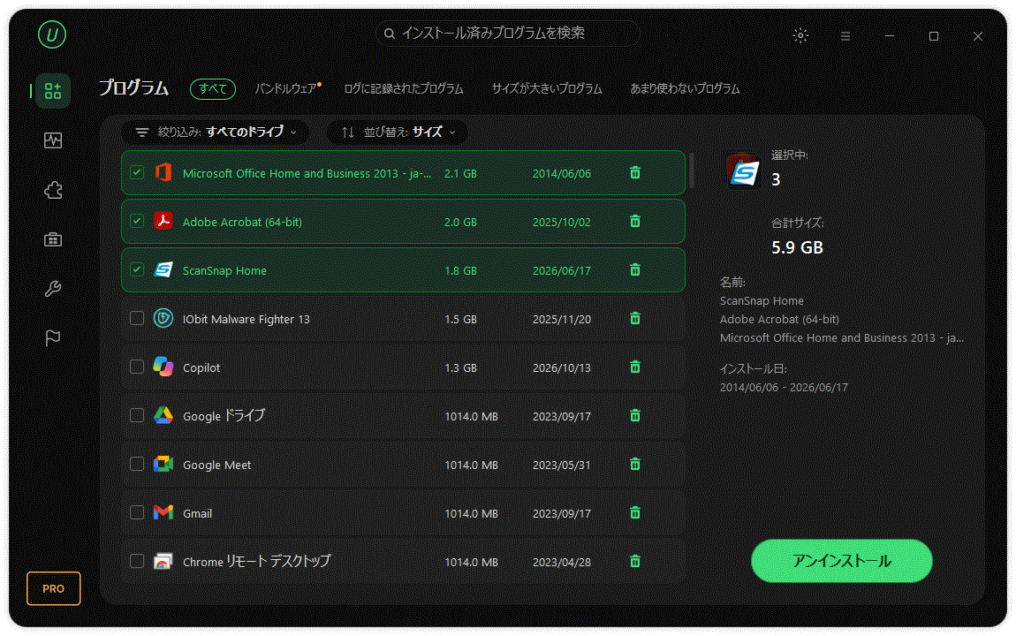Image resolution: width=1016 pixels, height=636 pixels.
Task: Click the green アンインストール button
Action: pos(842,561)
